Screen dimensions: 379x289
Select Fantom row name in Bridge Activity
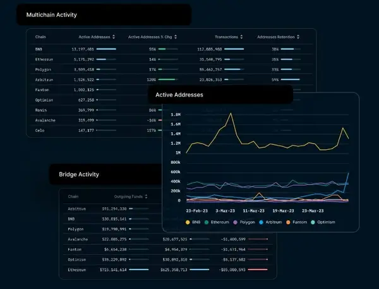coord(75,249)
